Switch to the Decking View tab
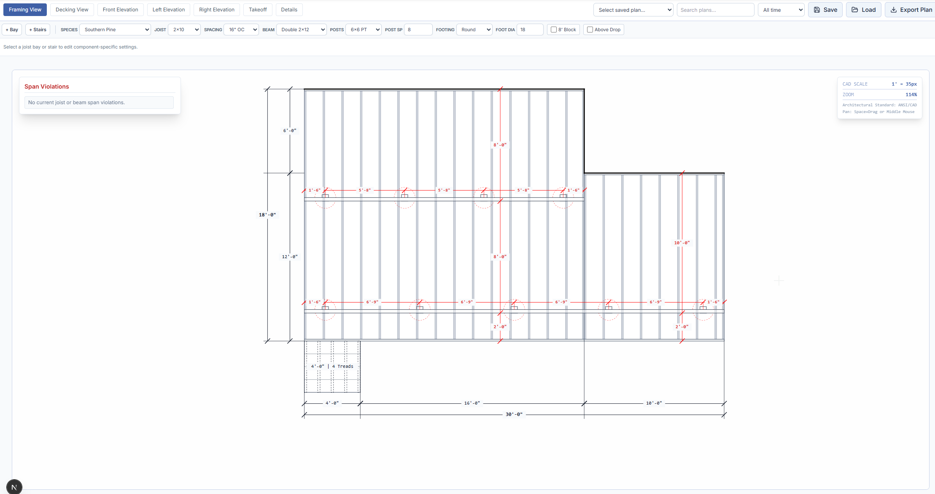 pyautogui.click(x=72, y=9)
